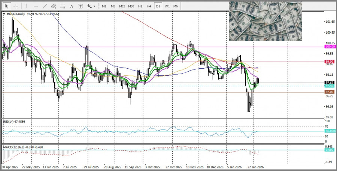Switch to the W1 weekly timeframe
Screen dimensions: 337x171
[167, 6]
